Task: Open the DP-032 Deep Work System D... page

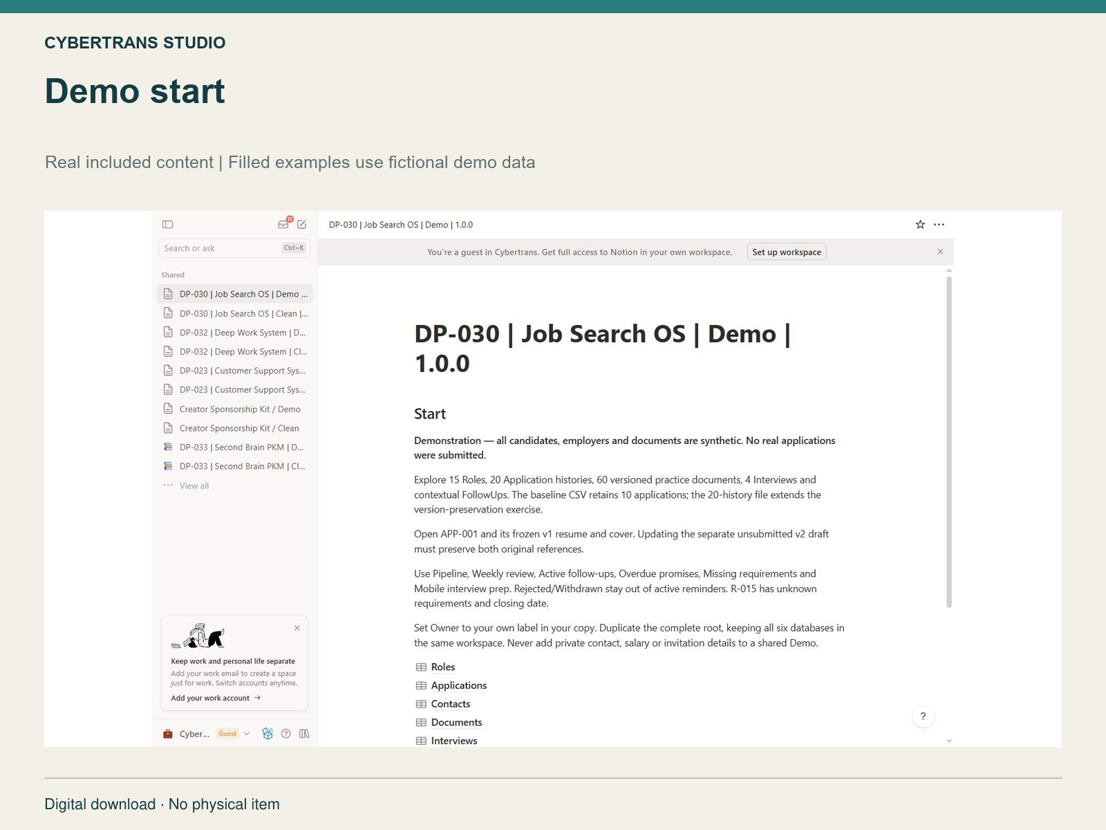Action: point(235,333)
